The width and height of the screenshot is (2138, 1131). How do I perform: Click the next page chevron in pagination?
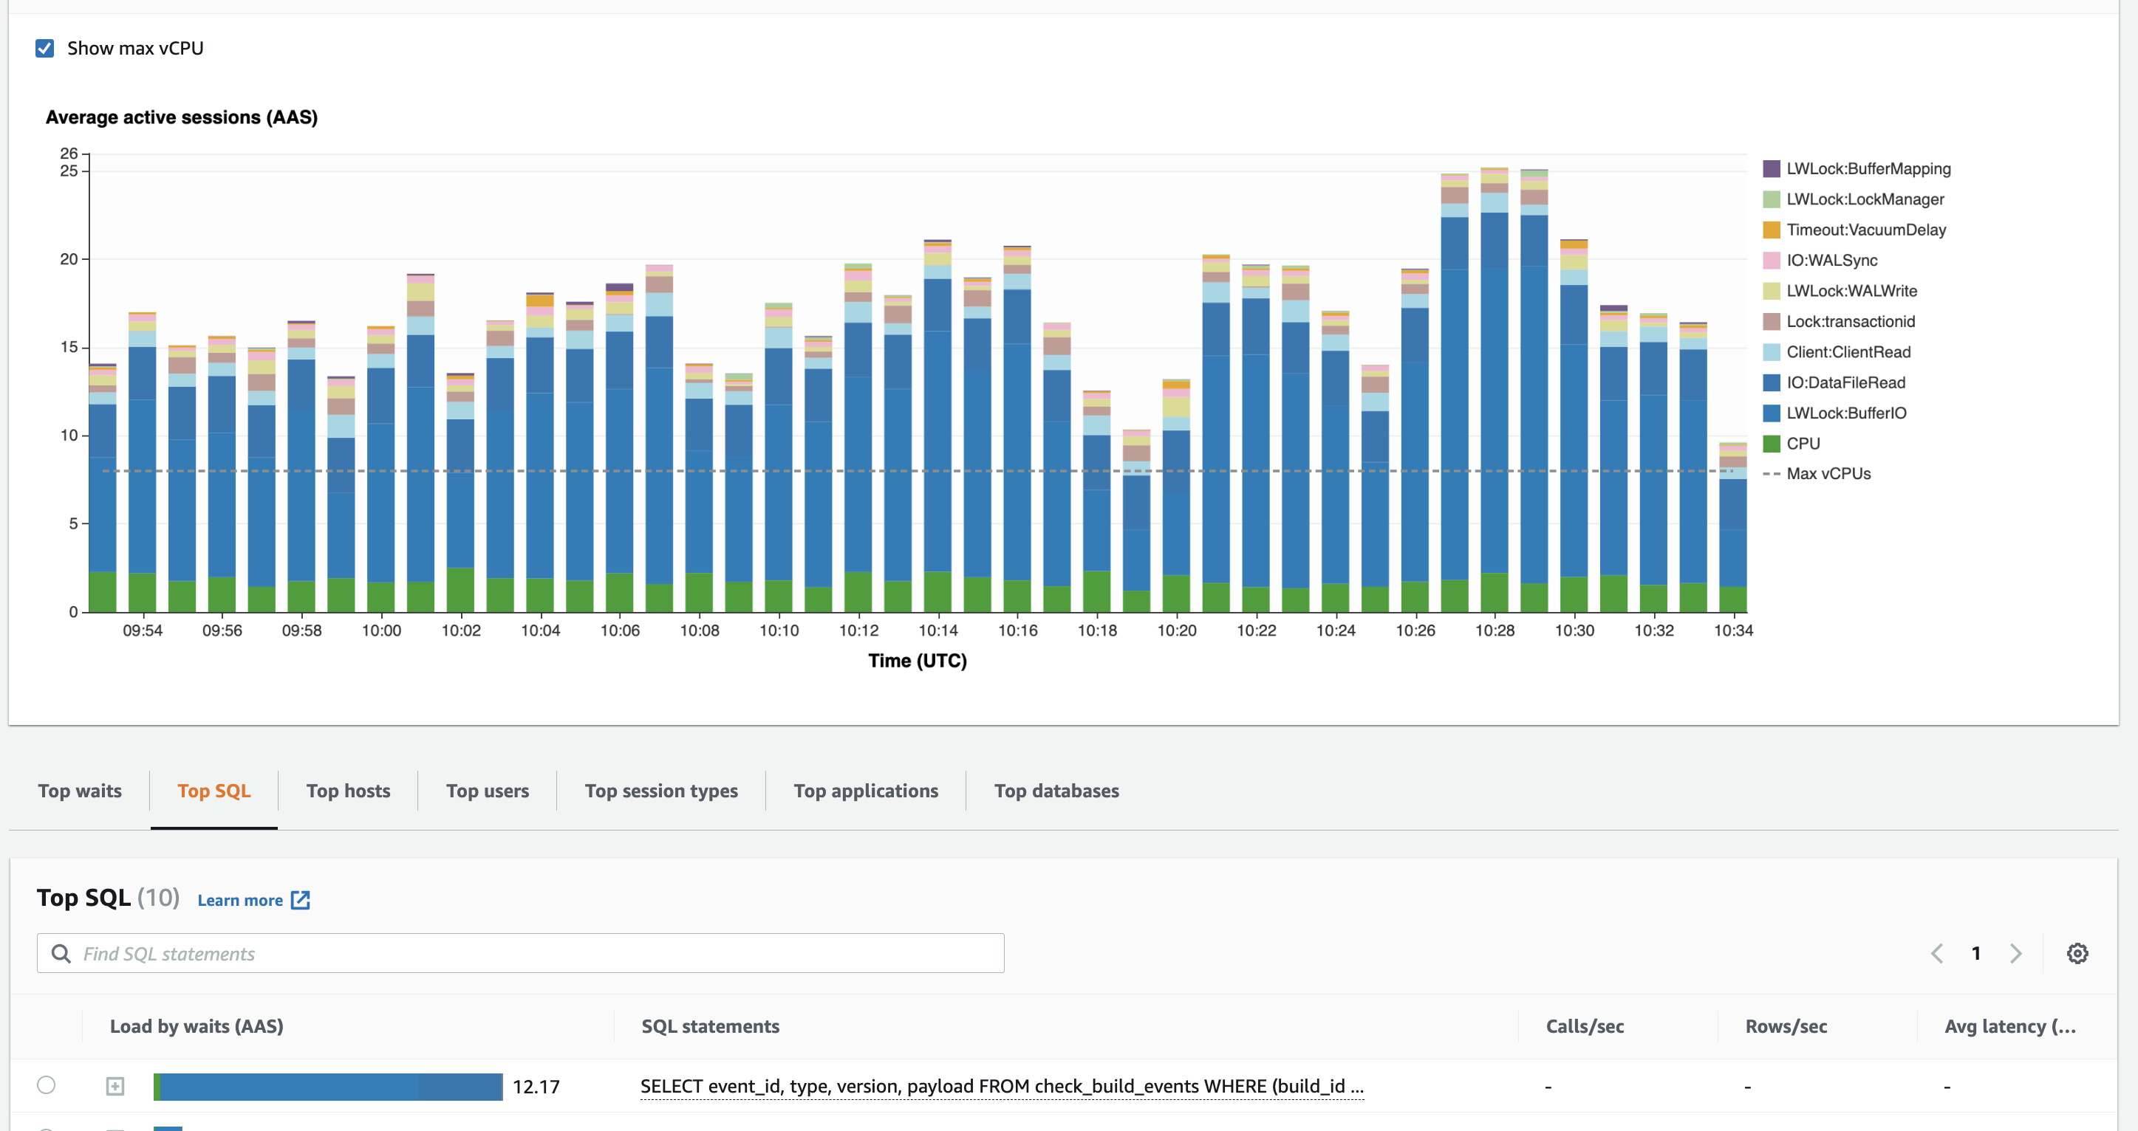tap(2015, 953)
